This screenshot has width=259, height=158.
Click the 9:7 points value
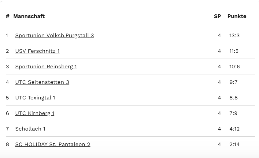coord(233,82)
